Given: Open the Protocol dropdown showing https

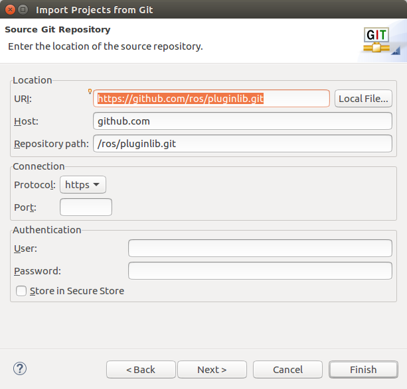Looking at the screenshot, I should pyautogui.click(x=83, y=185).
